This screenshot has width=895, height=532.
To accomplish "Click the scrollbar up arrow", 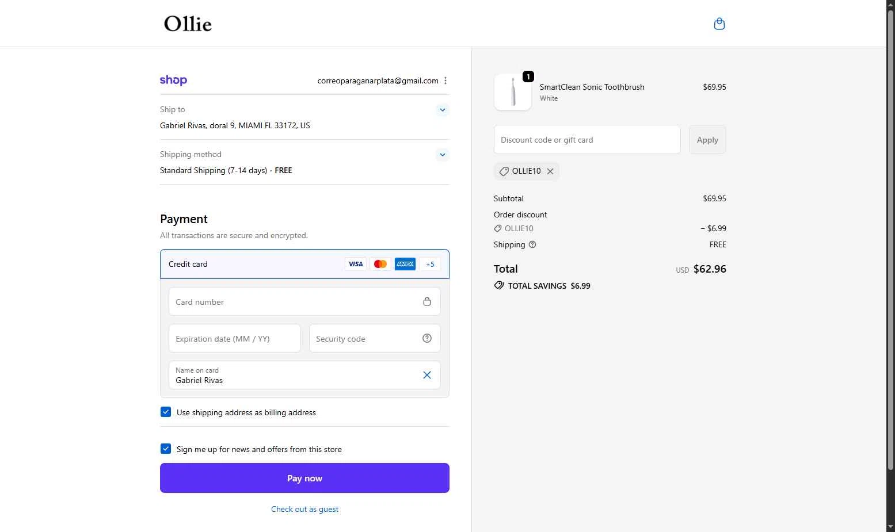I will point(890,5).
